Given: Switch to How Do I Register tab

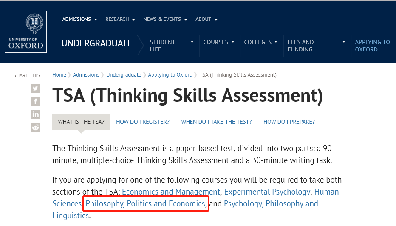Looking at the screenshot, I should coord(143,122).
